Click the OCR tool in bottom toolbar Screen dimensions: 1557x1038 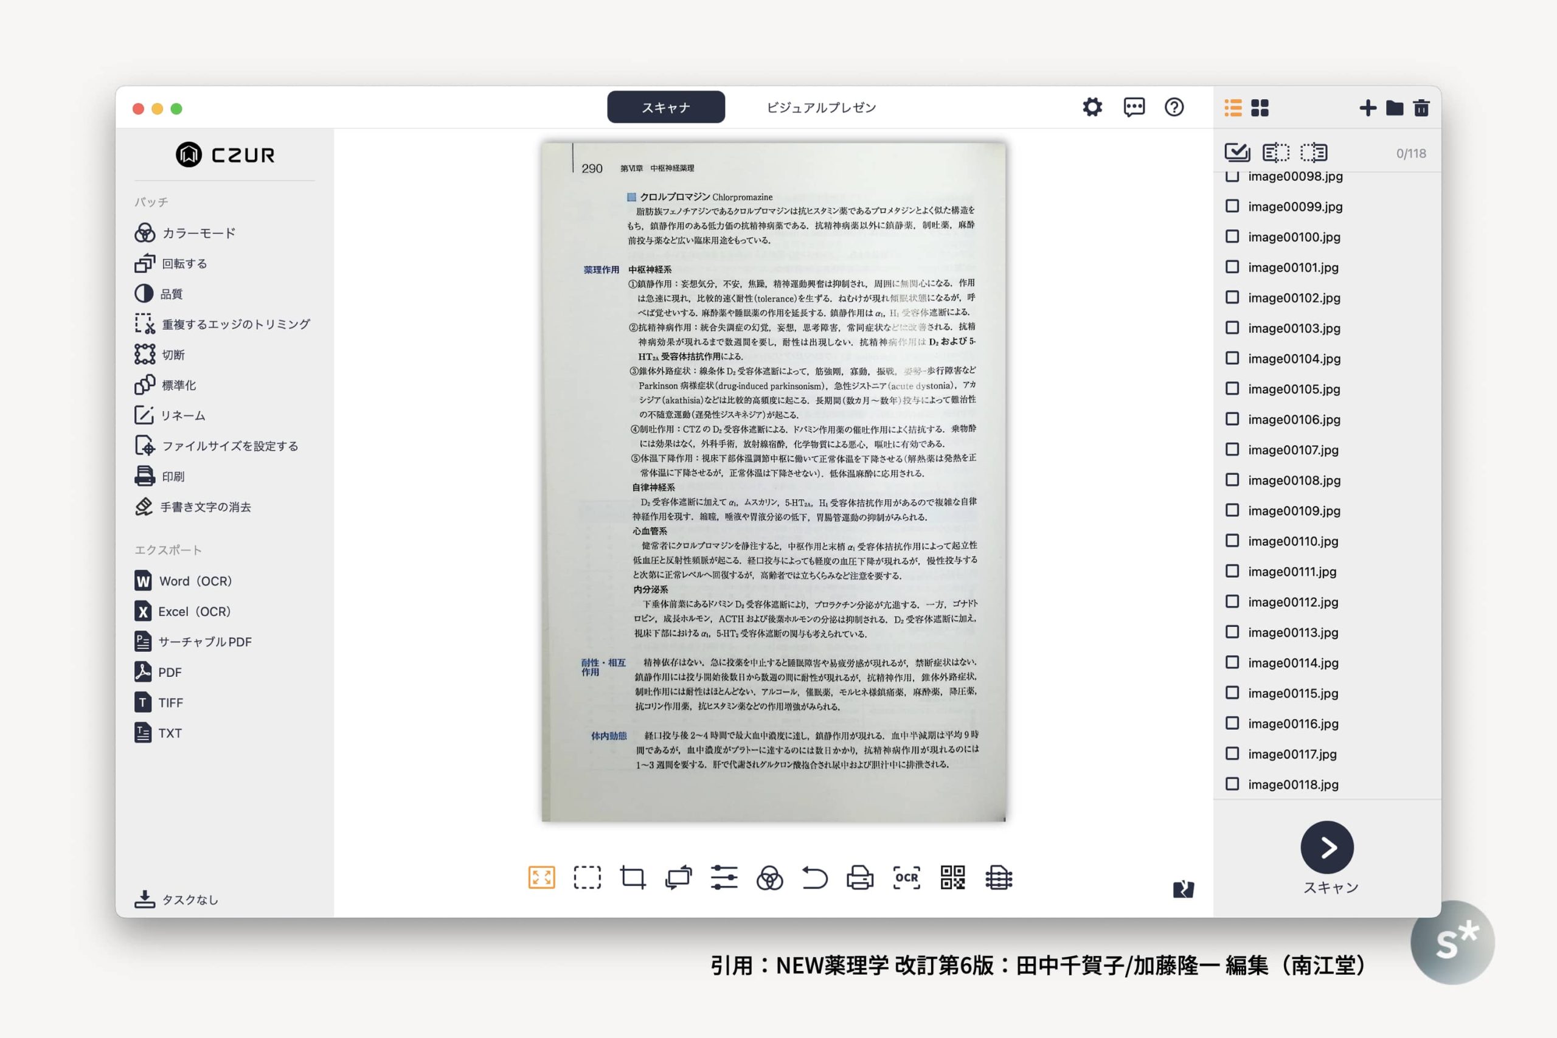tap(906, 878)
